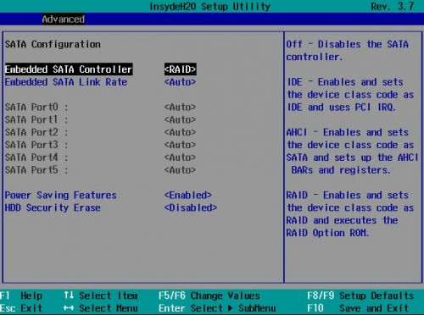Click the Rev. 3.7 version label
The height and width of the screenshot is (315, 424).
click(x=393, y=7)
